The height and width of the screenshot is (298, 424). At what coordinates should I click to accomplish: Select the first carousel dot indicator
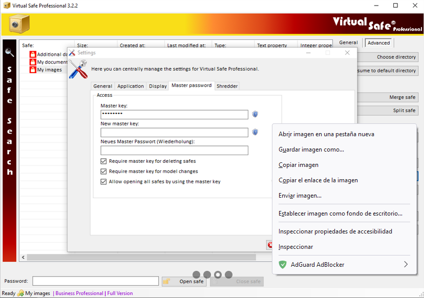196,275
